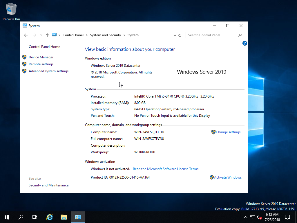Expand chevron before Control Panel breadcrumb
297x223 pixels.
(x=59, y=35)
